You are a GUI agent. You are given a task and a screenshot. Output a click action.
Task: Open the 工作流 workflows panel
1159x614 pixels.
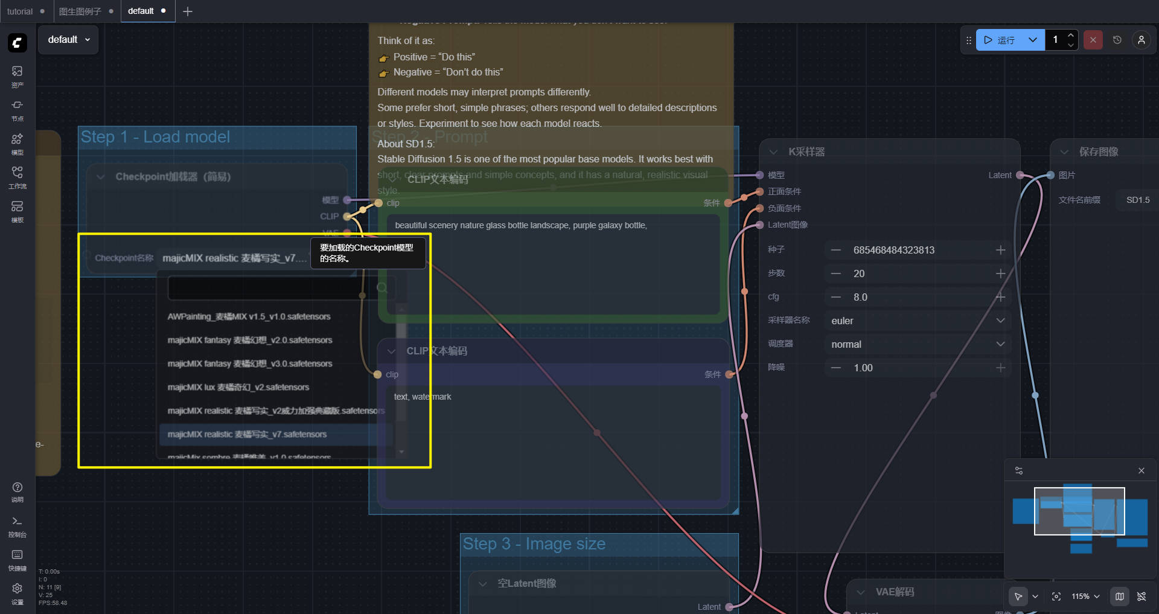17,177
